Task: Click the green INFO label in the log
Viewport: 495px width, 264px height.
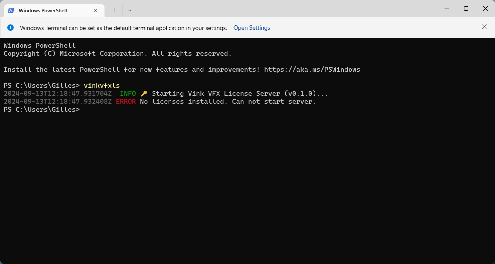Action: coord(128,93)
